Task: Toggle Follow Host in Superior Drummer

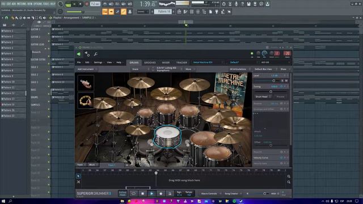Action: [x=123, y=194]
